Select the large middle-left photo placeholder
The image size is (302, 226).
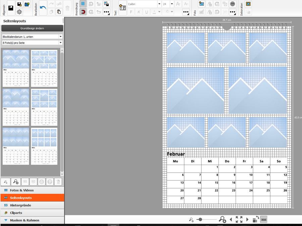[196, 90]
